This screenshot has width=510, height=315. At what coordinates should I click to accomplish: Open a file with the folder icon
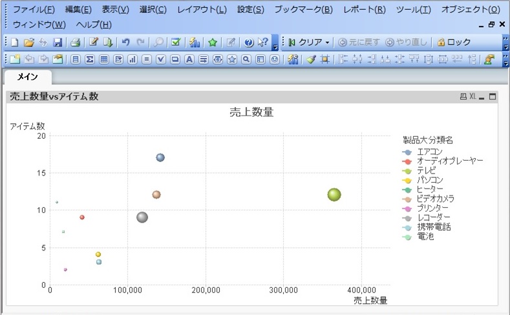point(28,42)
